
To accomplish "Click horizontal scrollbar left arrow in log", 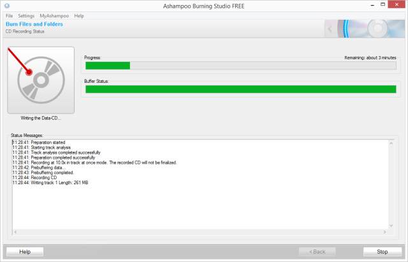I will 15,232.
